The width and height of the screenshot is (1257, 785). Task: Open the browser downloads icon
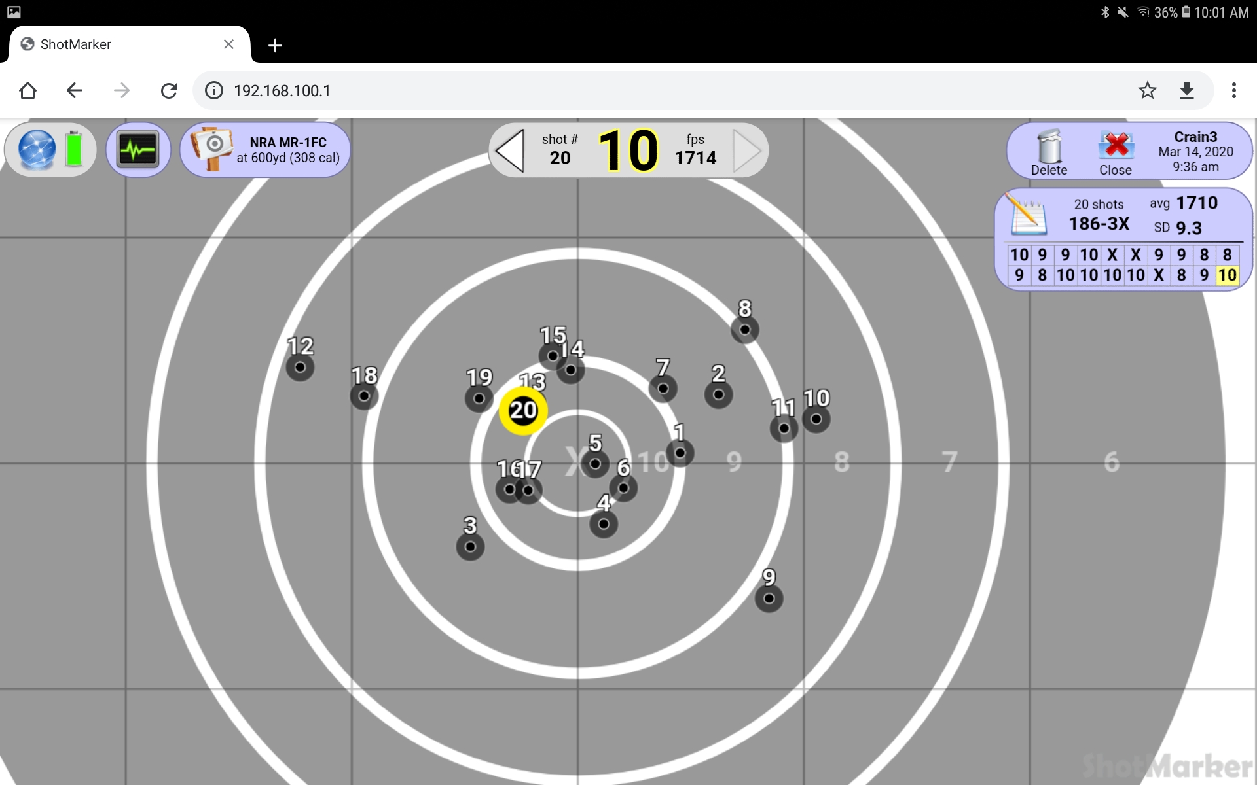1186,90
